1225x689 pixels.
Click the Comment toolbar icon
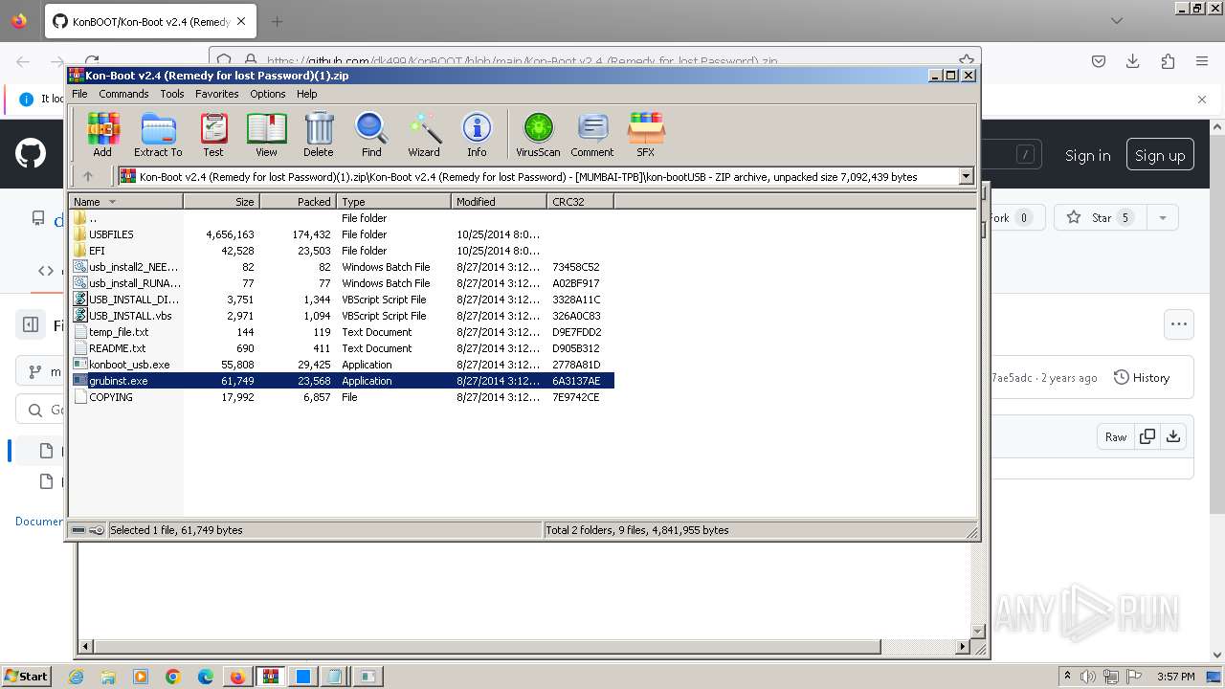point(592,134)
